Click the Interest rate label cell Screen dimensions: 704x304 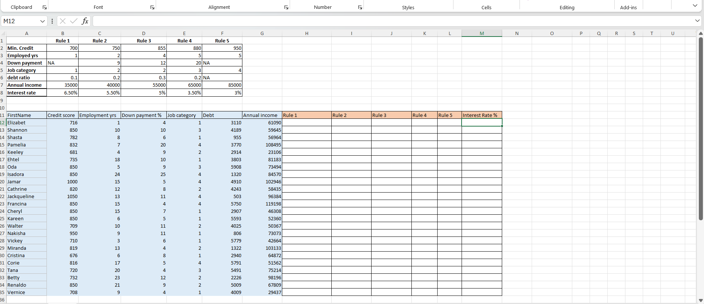coord(27,93)
